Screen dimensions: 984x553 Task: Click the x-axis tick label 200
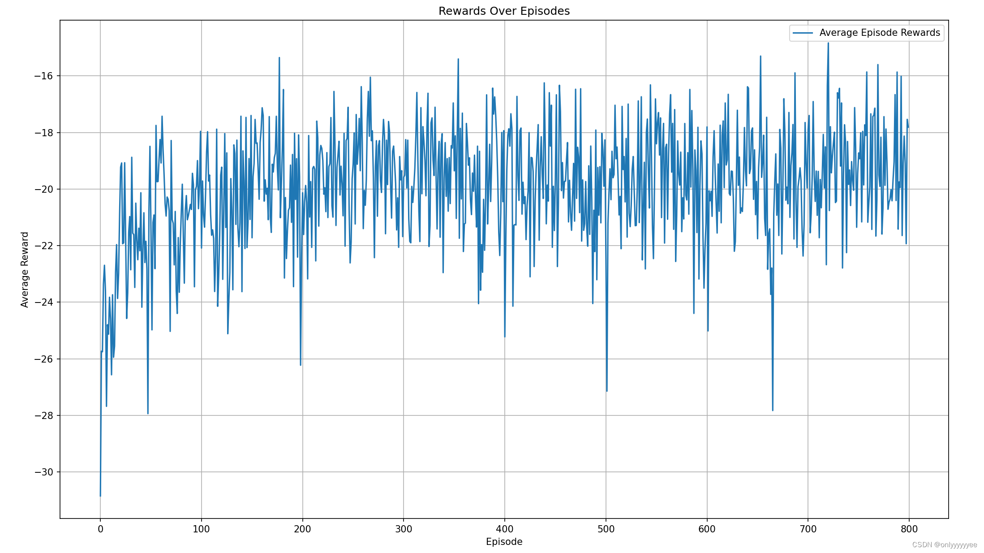point(302,529)
